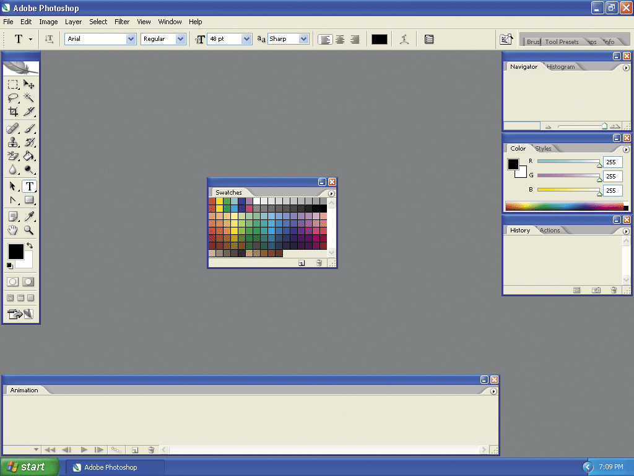This screenshot has width=634, height=476.
Task: Enable right text alignment
Action: (x=355, y=39)
